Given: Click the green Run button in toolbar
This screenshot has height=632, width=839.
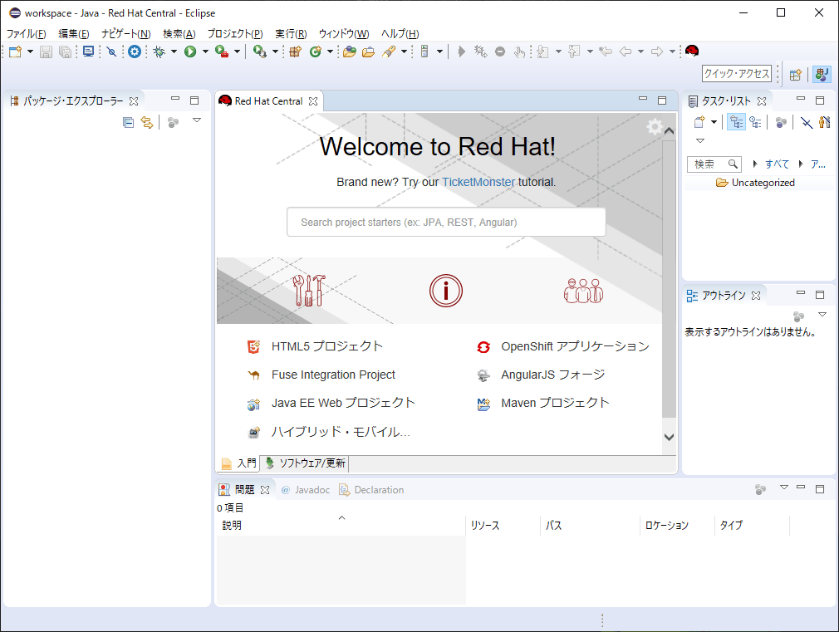Looking at the screenshot, I should click(x=190, y=51).
